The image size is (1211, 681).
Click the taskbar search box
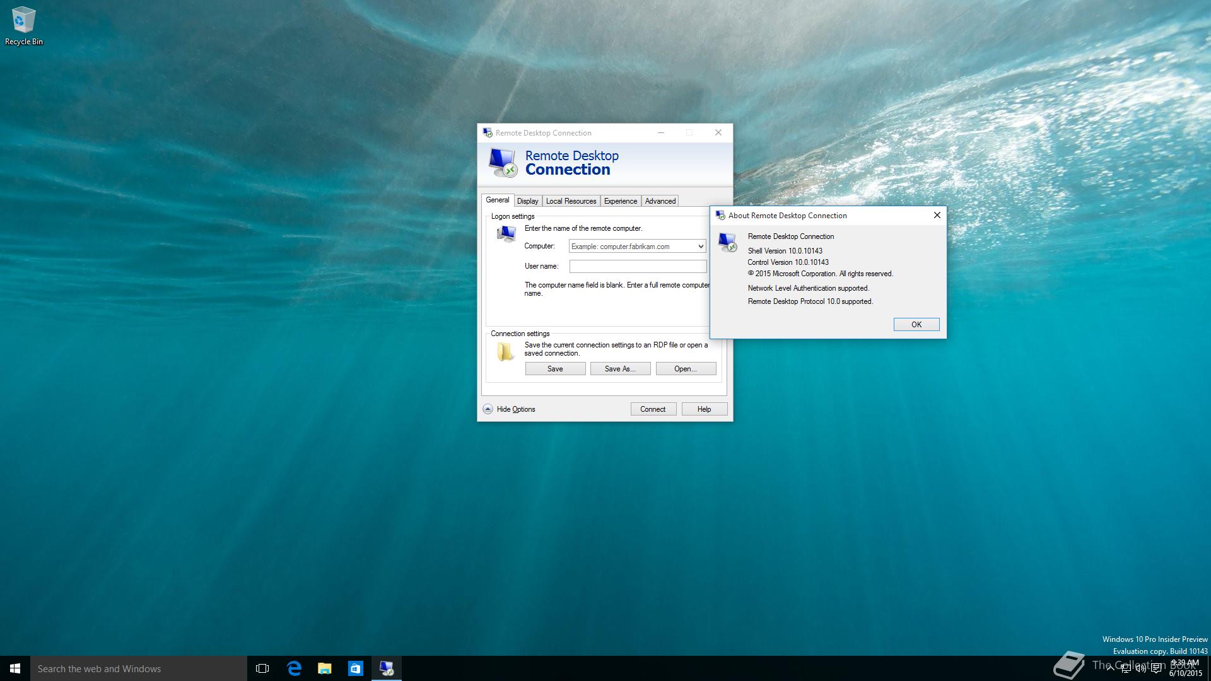coord(139,668)
